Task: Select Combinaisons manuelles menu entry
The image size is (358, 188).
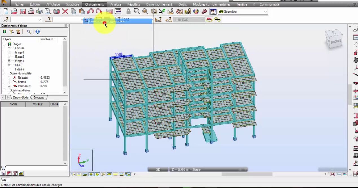Action: pos(107,21)
